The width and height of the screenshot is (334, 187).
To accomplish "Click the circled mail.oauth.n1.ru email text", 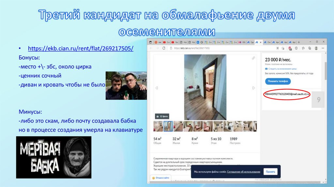I will click(x=287, y=94).
